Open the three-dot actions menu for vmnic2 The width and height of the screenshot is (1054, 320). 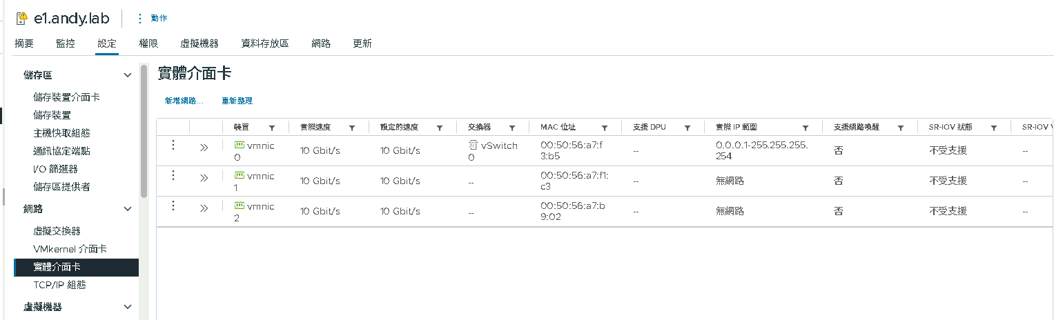pyautogui.click(x=173, y=206)
